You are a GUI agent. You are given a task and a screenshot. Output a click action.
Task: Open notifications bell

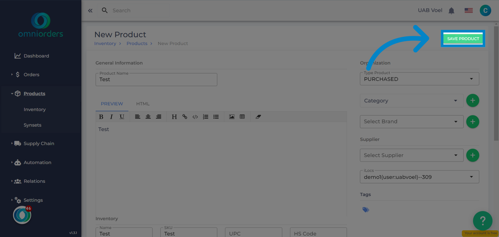(451, 11)
